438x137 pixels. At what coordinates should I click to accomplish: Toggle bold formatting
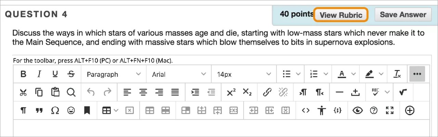[23, 74]
